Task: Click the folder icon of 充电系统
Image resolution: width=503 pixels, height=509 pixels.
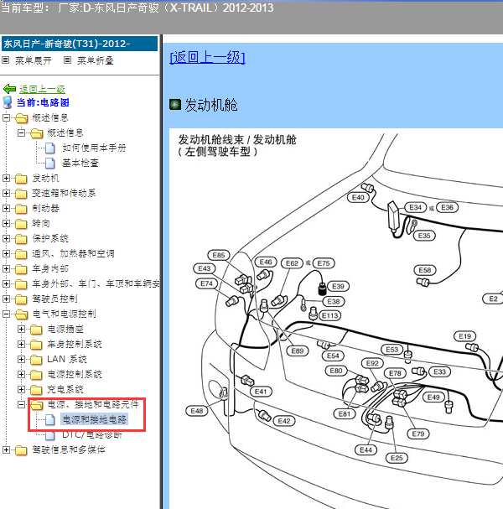Action: [x=36, y=390]
